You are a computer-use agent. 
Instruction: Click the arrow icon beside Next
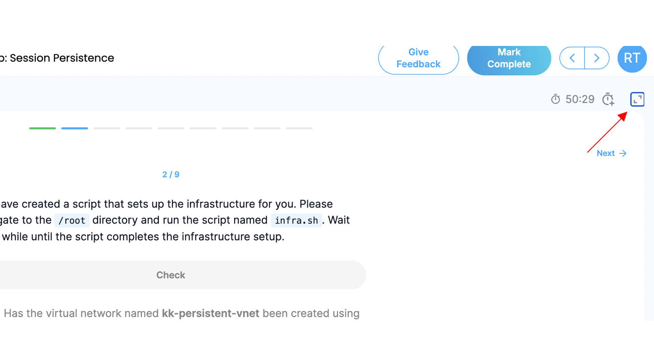pyautogui.click(x=623, y=153)
